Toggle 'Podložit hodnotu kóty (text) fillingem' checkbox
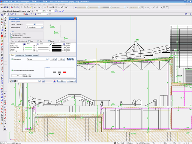 (x=12, y=70)
